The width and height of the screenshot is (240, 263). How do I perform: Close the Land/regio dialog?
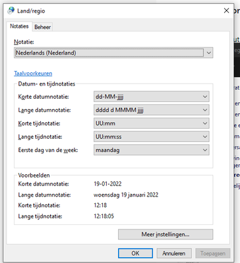[226, 11]
